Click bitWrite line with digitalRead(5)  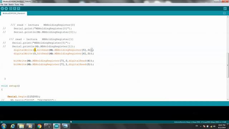click(x=54, y=64)
